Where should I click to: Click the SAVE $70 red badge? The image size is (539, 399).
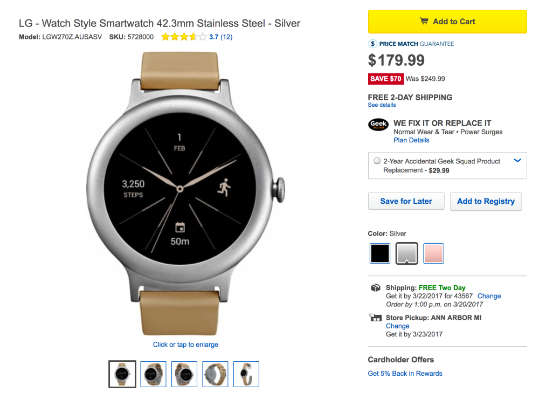click(385, 79)
